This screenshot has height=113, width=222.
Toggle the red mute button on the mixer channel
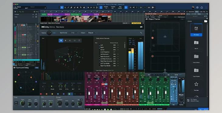tap(103, 84)
